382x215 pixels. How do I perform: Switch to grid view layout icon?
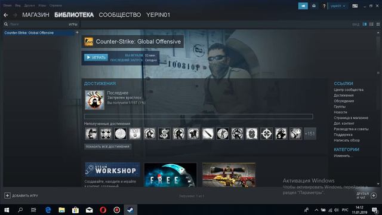[378, 24]
